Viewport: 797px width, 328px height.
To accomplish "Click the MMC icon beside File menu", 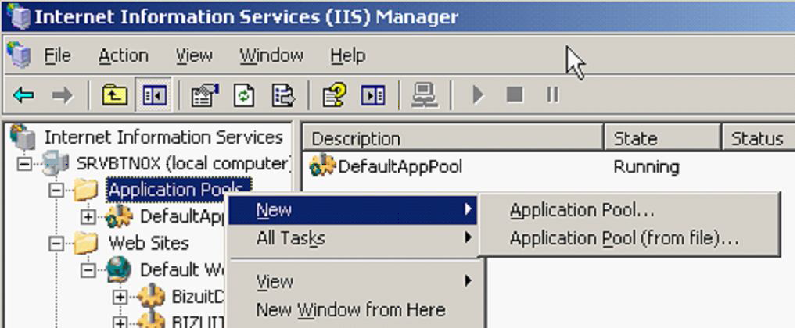I will point(19,55).
